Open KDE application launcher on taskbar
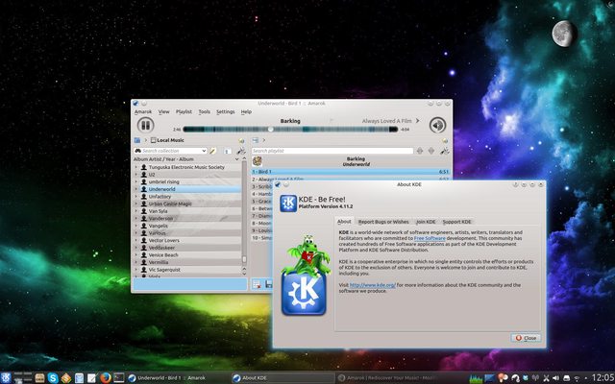 pos(6,377)
